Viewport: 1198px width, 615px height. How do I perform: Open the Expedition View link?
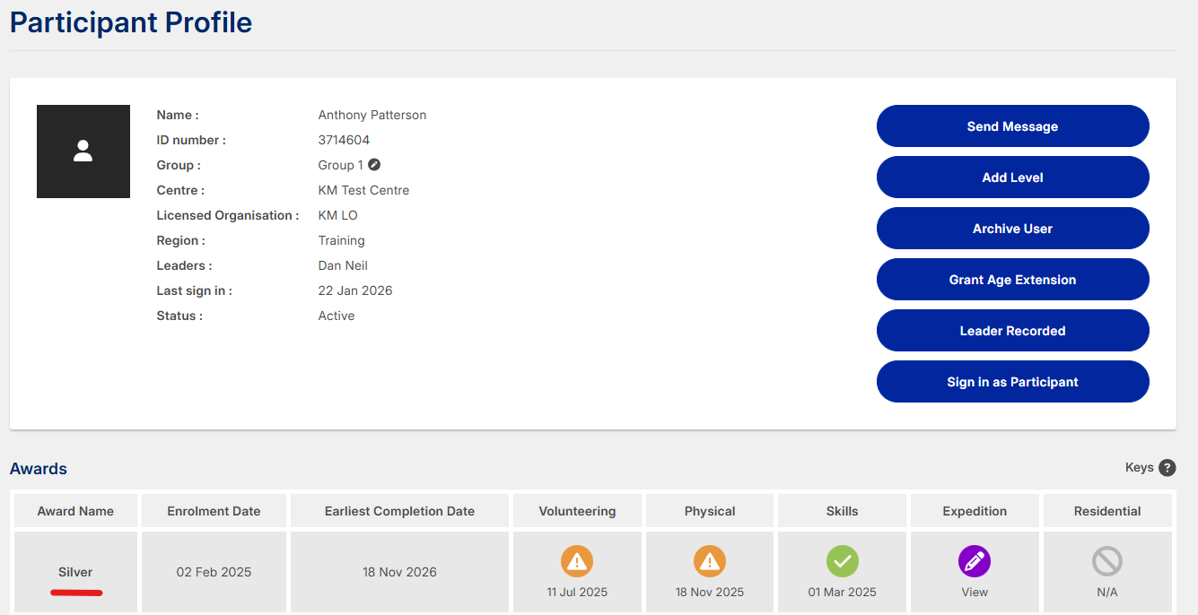975,592
